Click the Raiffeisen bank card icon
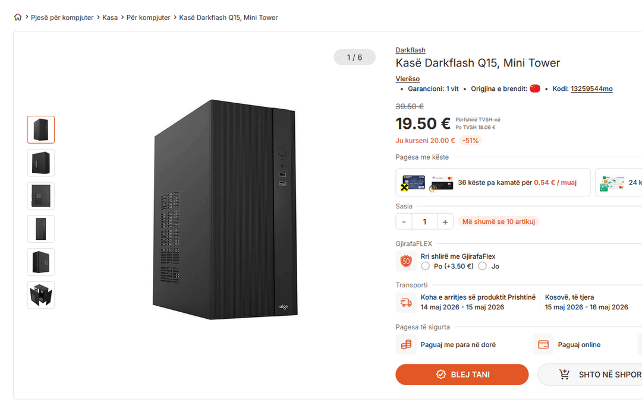 (x=413, y=182)
